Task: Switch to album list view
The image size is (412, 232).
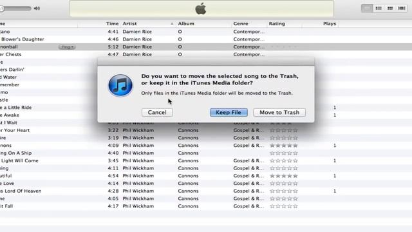Action: coord(379,8)
